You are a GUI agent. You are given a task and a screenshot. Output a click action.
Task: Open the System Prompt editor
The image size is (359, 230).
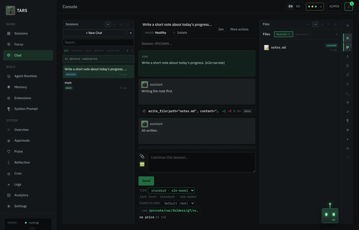(28, 109)
